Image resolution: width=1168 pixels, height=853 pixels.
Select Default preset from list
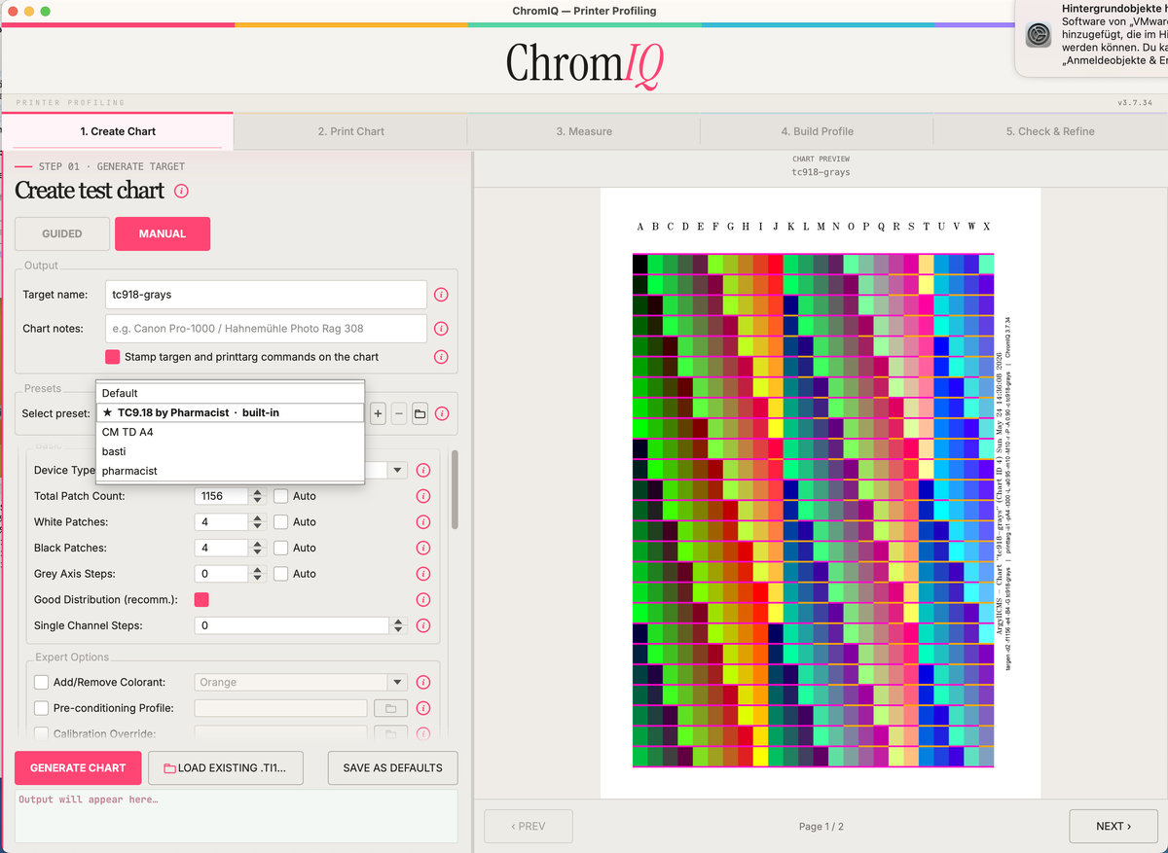230,393
